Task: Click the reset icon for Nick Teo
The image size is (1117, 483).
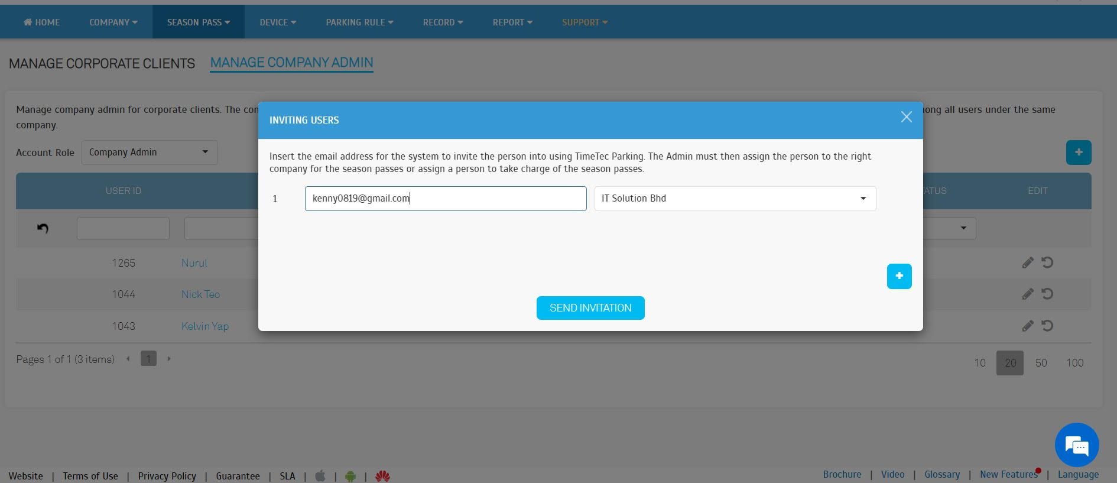Action: click(x=1047, y=294)
